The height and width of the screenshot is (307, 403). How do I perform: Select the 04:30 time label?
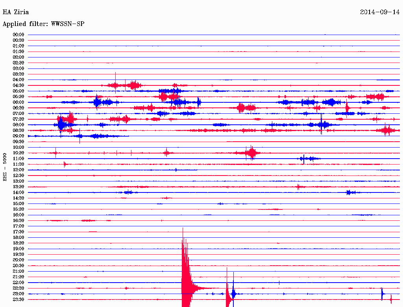click(18, 85)
